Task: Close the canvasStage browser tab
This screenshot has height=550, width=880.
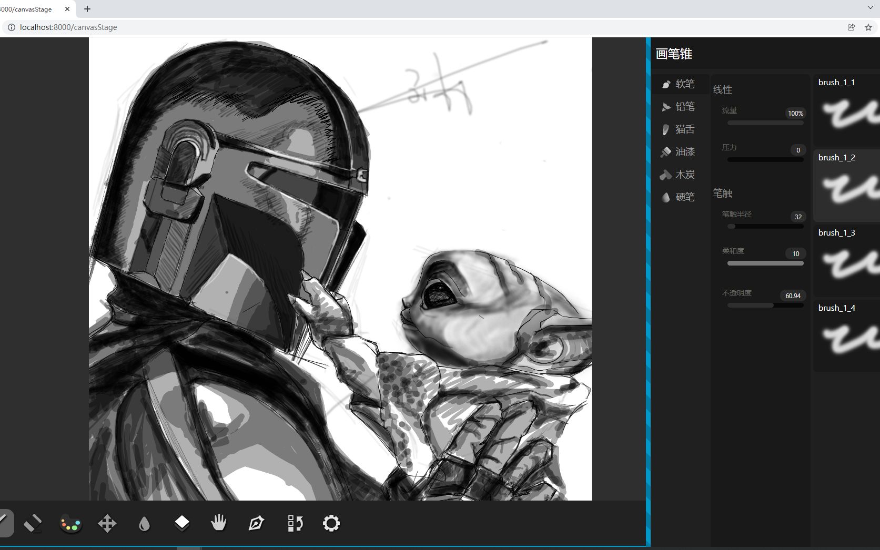Action: [67, 9]
